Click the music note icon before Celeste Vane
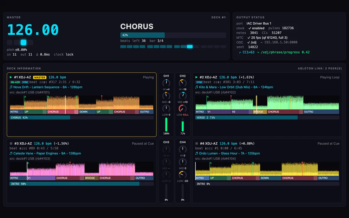The image size is (349, 218). coord(11,153)
